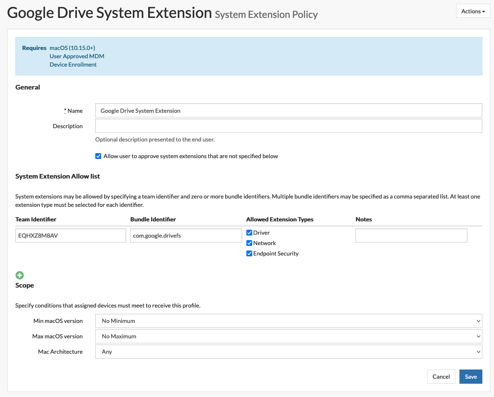Viewport: 494px width, 397px height.
Task: Click the green add extension plus icon
Action: [20, 275]
